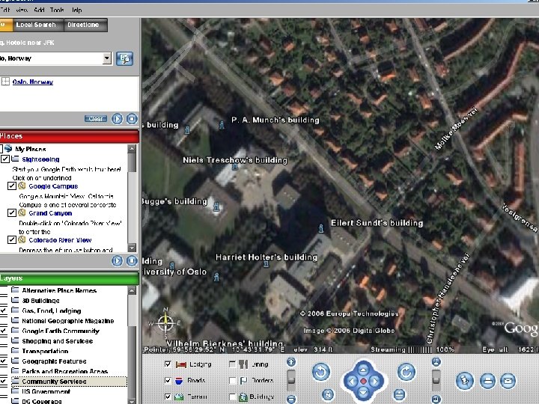Uncheck the Terrain checkbox
539x404 pixels.
pyautogui.click(x=168, y=397)
